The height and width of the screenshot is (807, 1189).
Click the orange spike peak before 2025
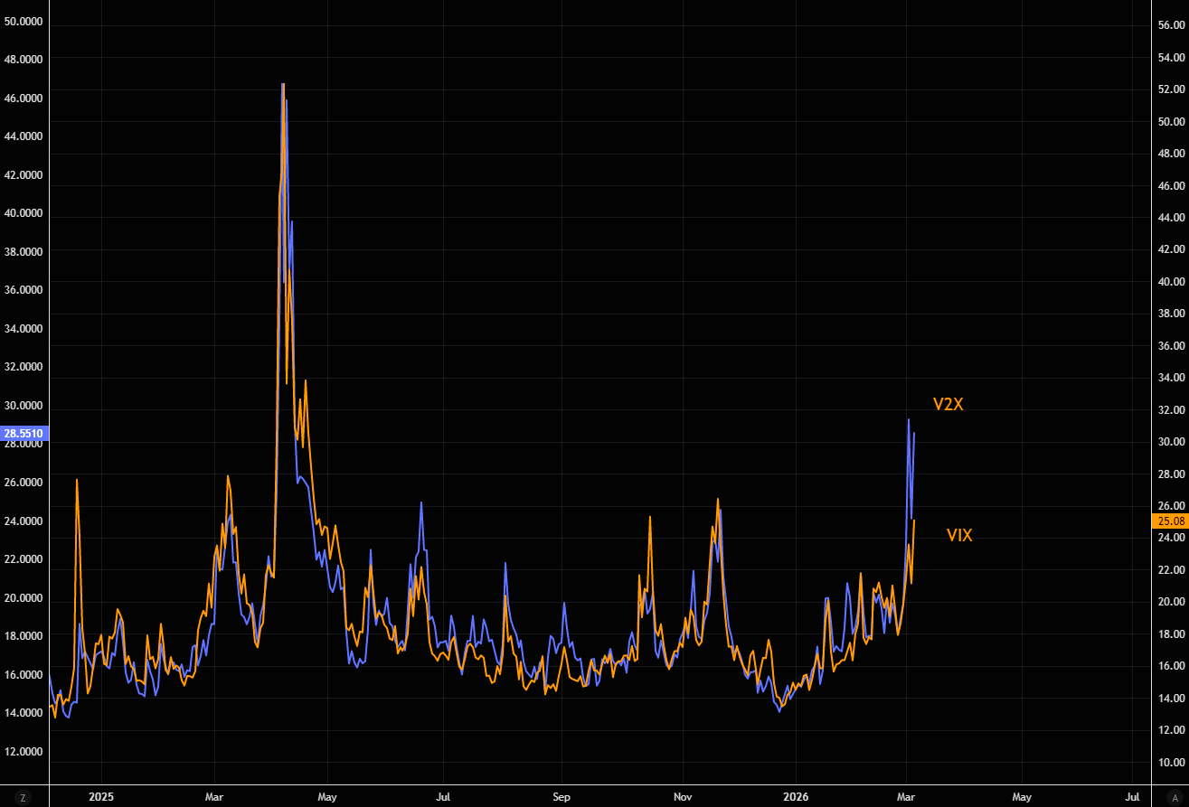(x=77, y=480)
